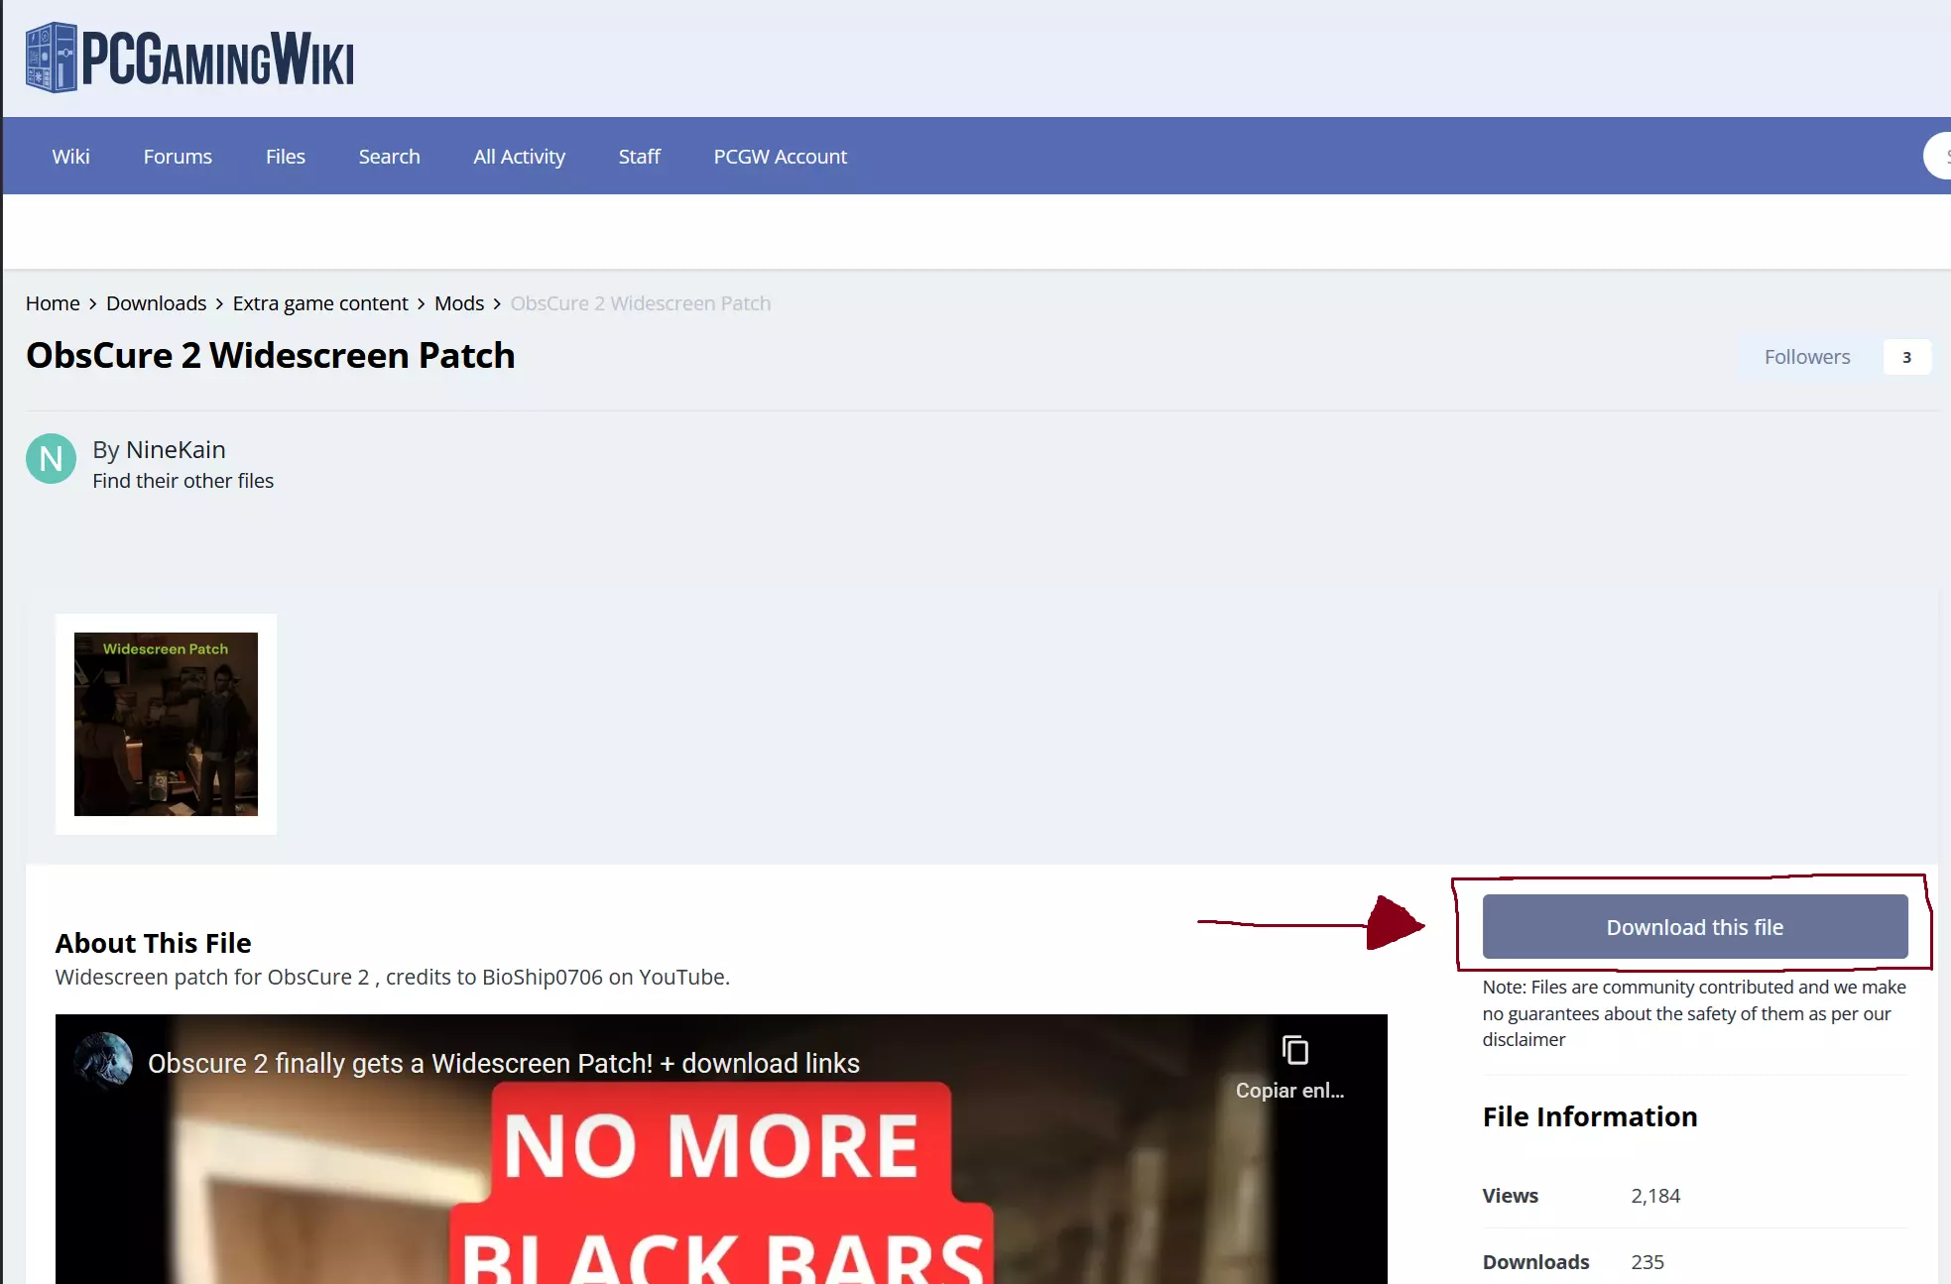Open the Downloads breadcrumb link
The height and width of the screenshot is (1284, 1951).
point(156,303)
